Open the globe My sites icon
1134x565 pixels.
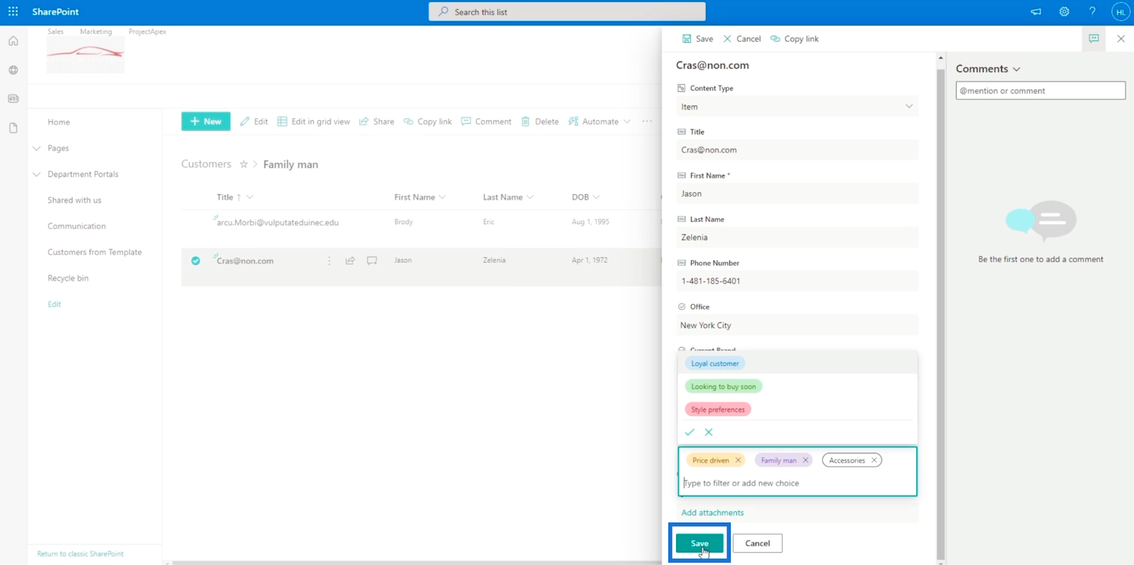(13, 70)
